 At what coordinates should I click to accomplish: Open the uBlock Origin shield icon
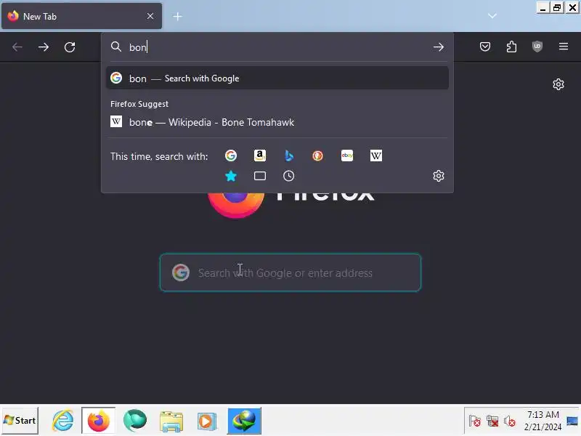point(537,47)
